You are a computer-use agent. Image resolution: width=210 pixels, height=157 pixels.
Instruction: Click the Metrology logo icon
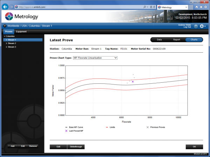click(9, 16)
